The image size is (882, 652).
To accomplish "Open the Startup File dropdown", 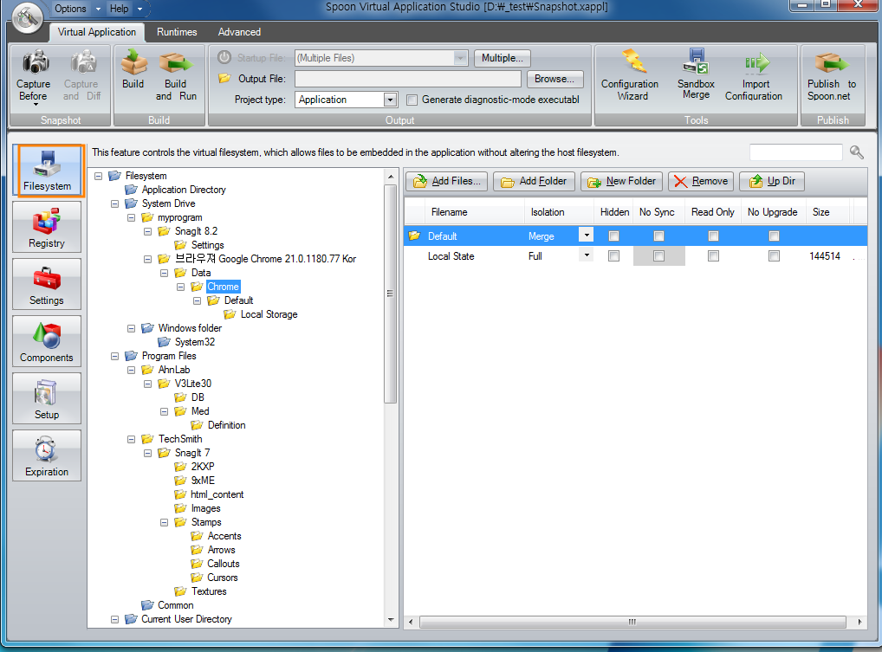I will coord(460,57).
